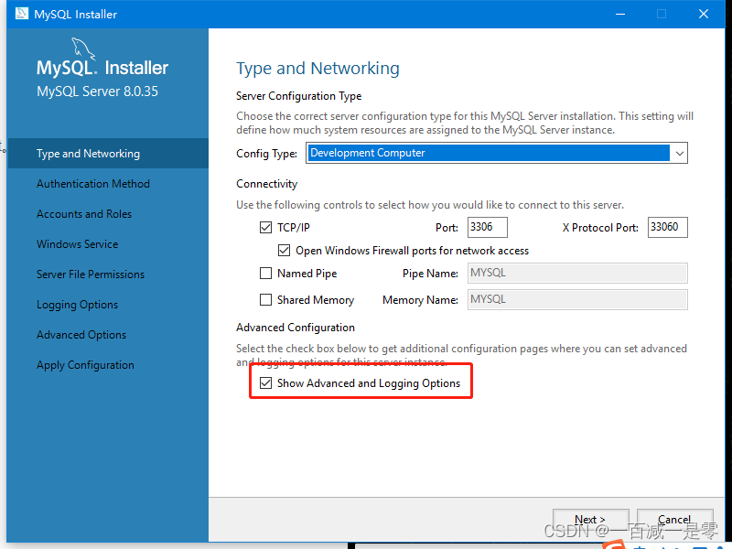732x549 pixels.
Task: Toggle the TCP/IP checkbox
Action: tap(265, 227)
